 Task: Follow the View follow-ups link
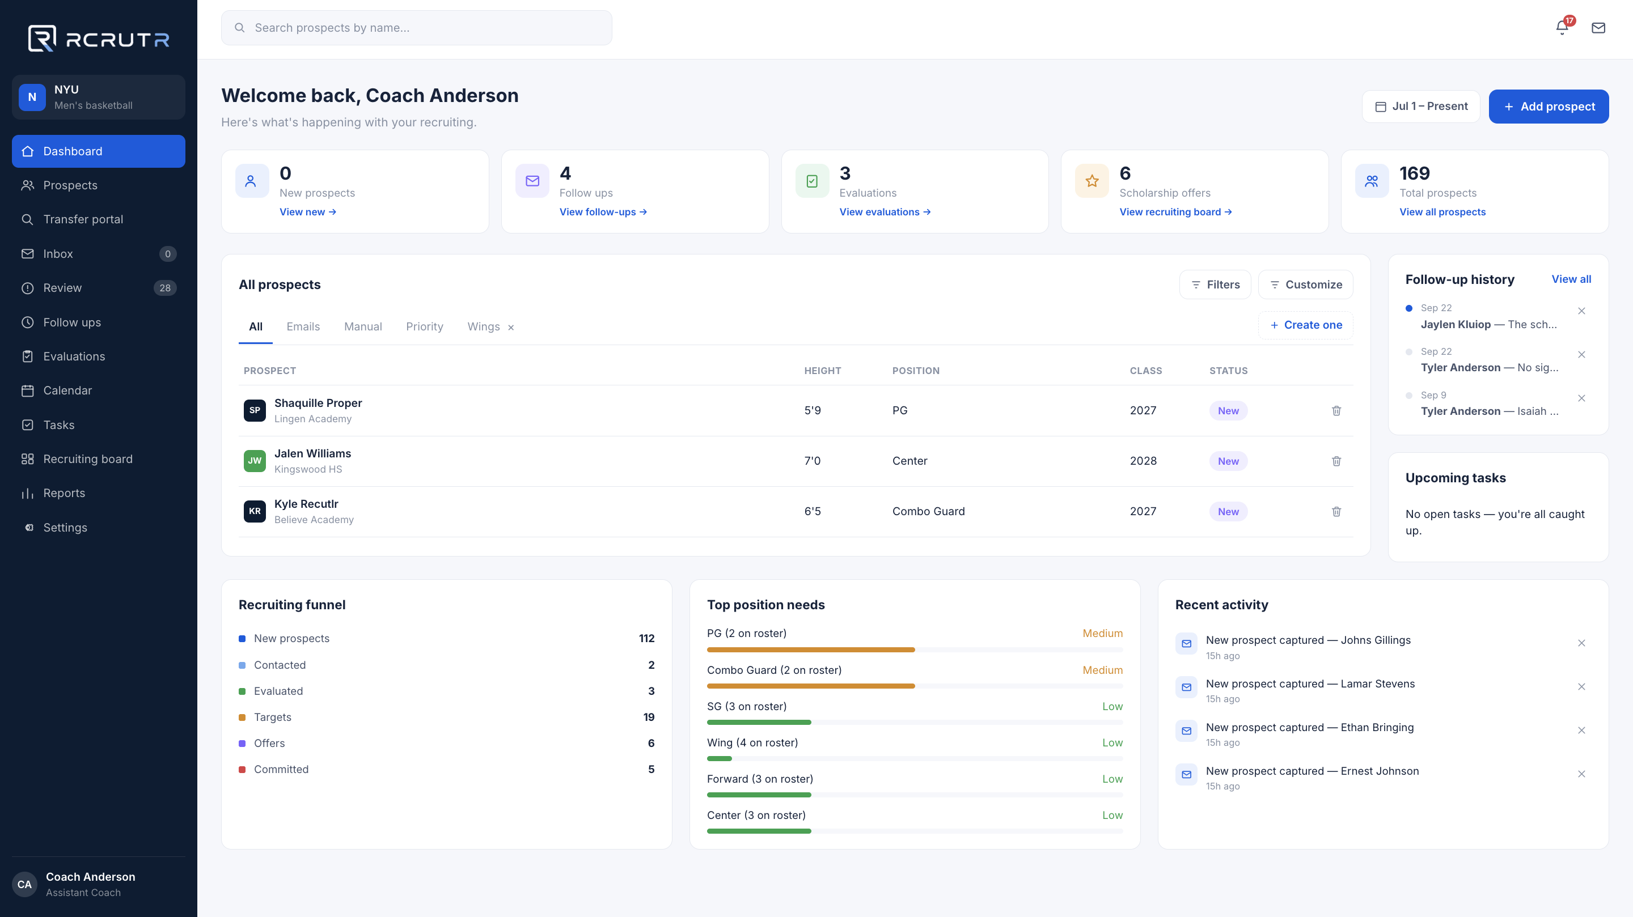(603, 213)
